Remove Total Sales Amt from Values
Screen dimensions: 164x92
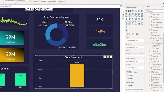point(143,54)
